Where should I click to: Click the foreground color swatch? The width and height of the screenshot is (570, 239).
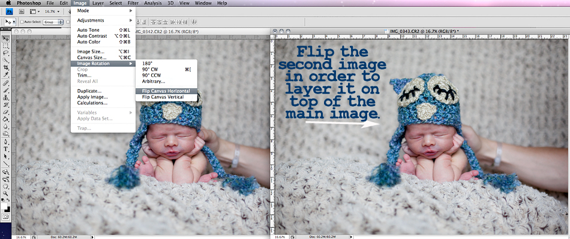(4, 205)
